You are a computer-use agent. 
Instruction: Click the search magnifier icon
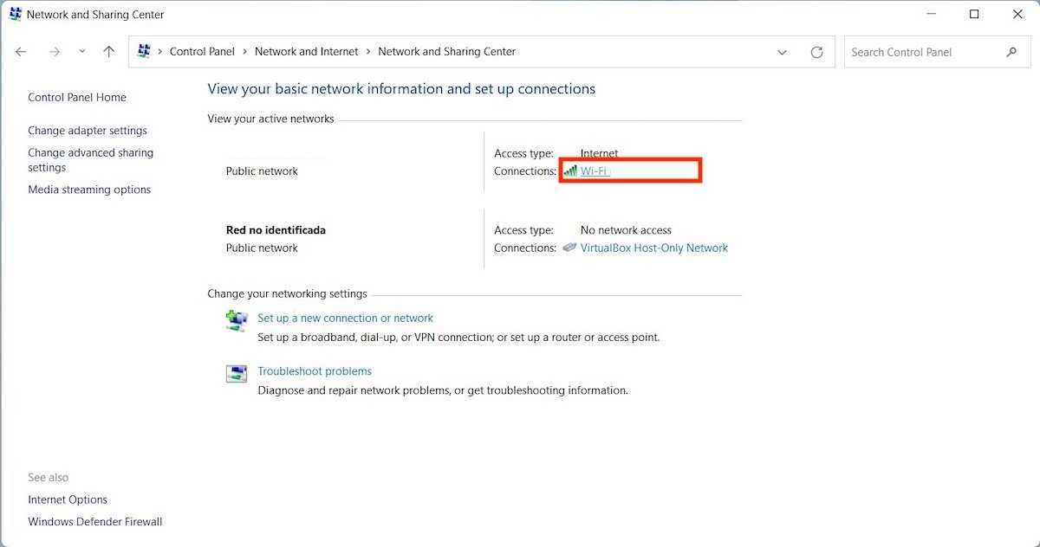pos(1011,52)
